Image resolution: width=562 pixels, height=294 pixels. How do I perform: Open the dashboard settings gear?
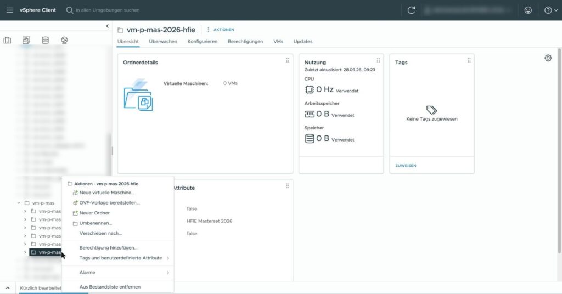pos(548,58)
